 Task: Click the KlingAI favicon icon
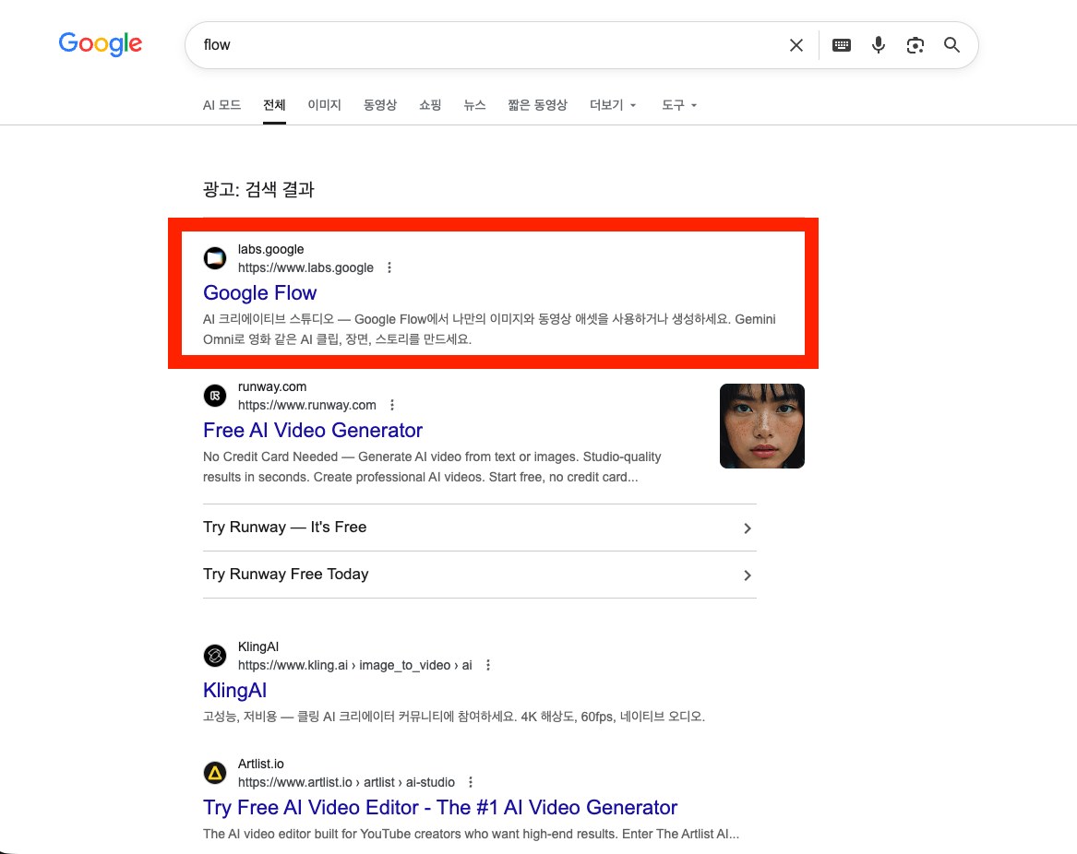click(x=215, y=656)
